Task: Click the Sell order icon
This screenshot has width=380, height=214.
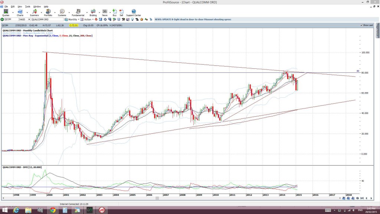Action: pyautogui.click(x=121, y=13)
